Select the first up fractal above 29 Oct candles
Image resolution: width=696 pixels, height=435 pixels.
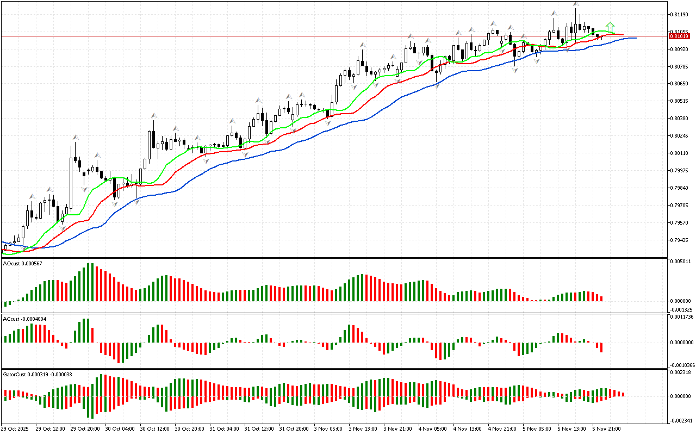(x=32, y=196)
